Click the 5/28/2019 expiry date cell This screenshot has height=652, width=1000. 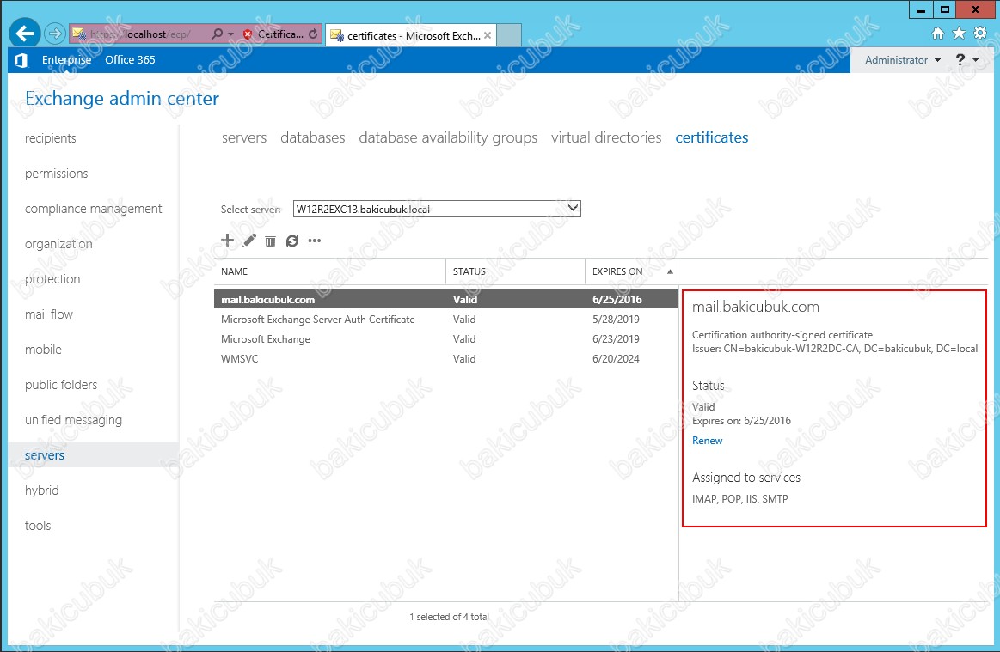pos(616,320)
